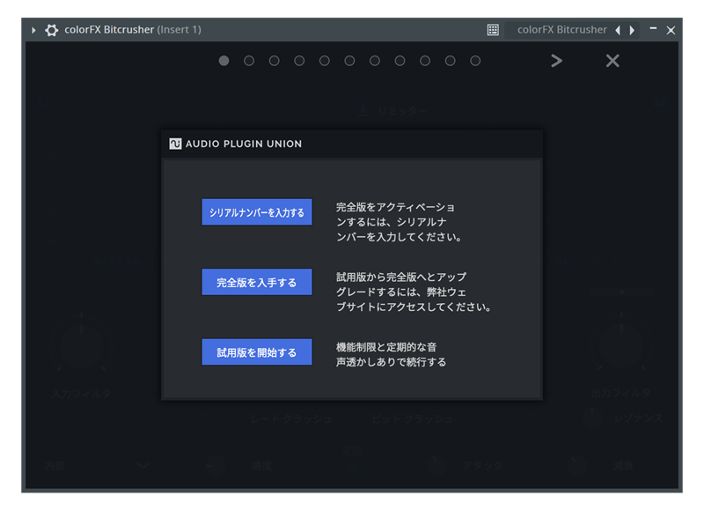The height and width of the screenshot is (518, 704).
Task: Jump to the tenth page dot
Action: tap(451, 61)
